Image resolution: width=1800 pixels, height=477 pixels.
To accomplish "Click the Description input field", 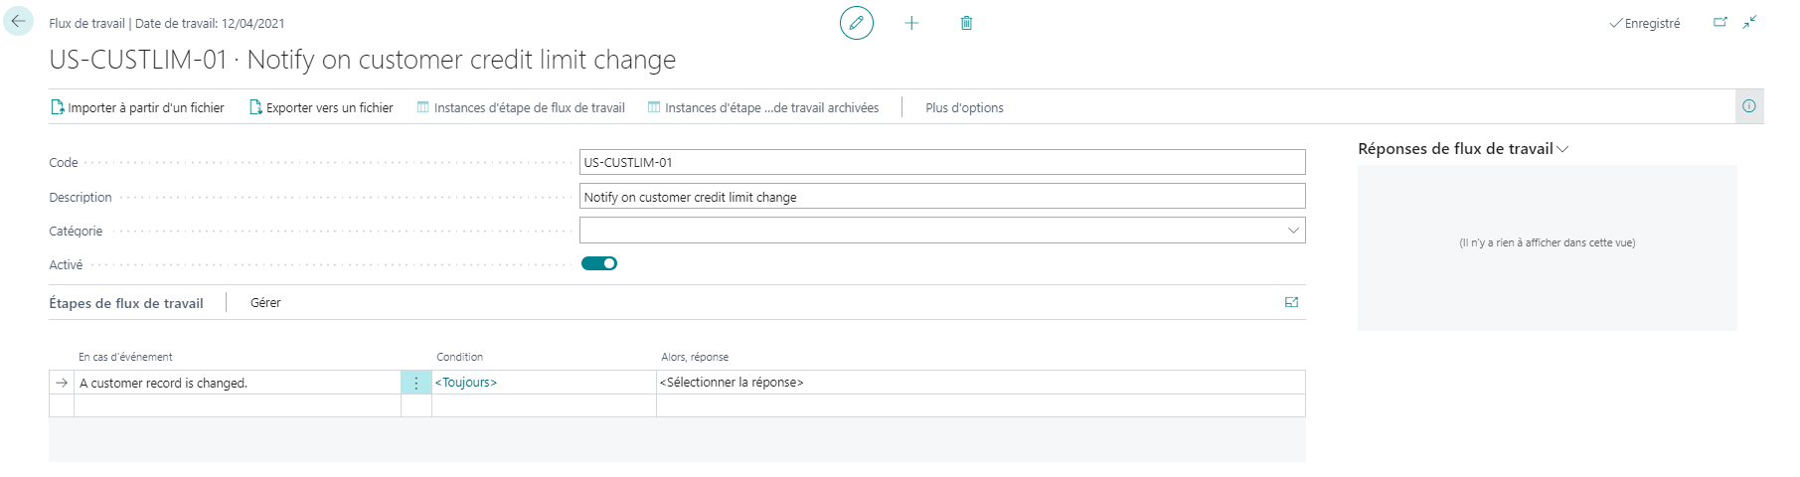I will (x=941, y=197).
